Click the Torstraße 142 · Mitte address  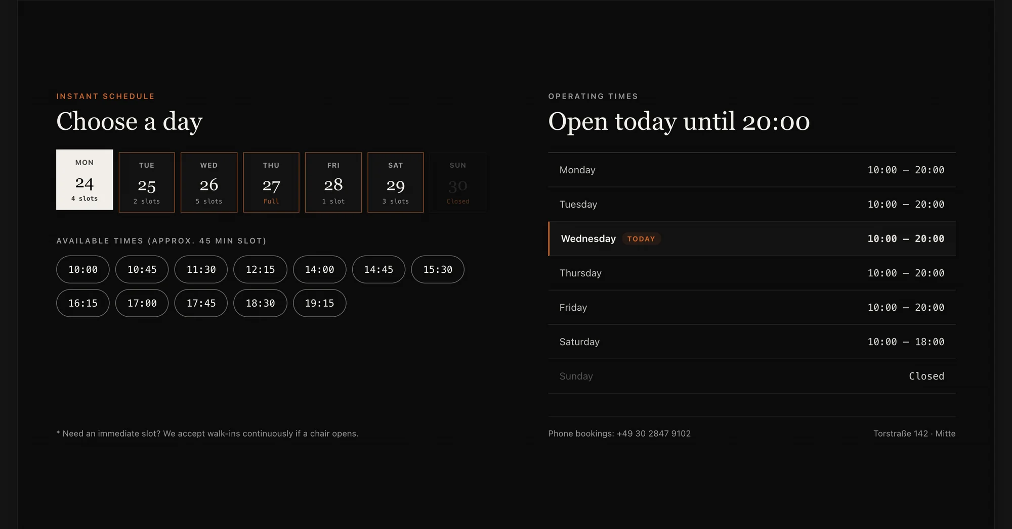click(914, 434)
